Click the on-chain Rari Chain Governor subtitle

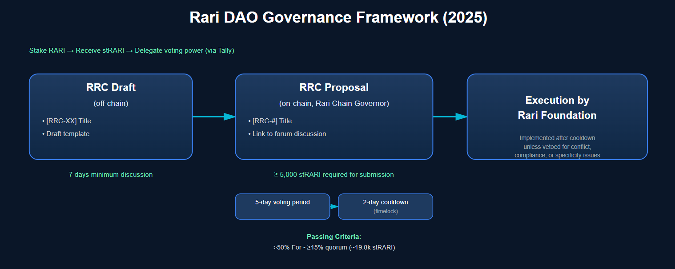tap(334, 103)
